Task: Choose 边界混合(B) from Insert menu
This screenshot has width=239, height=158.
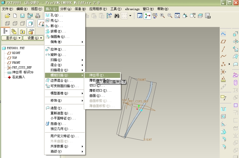Action: 65,81
